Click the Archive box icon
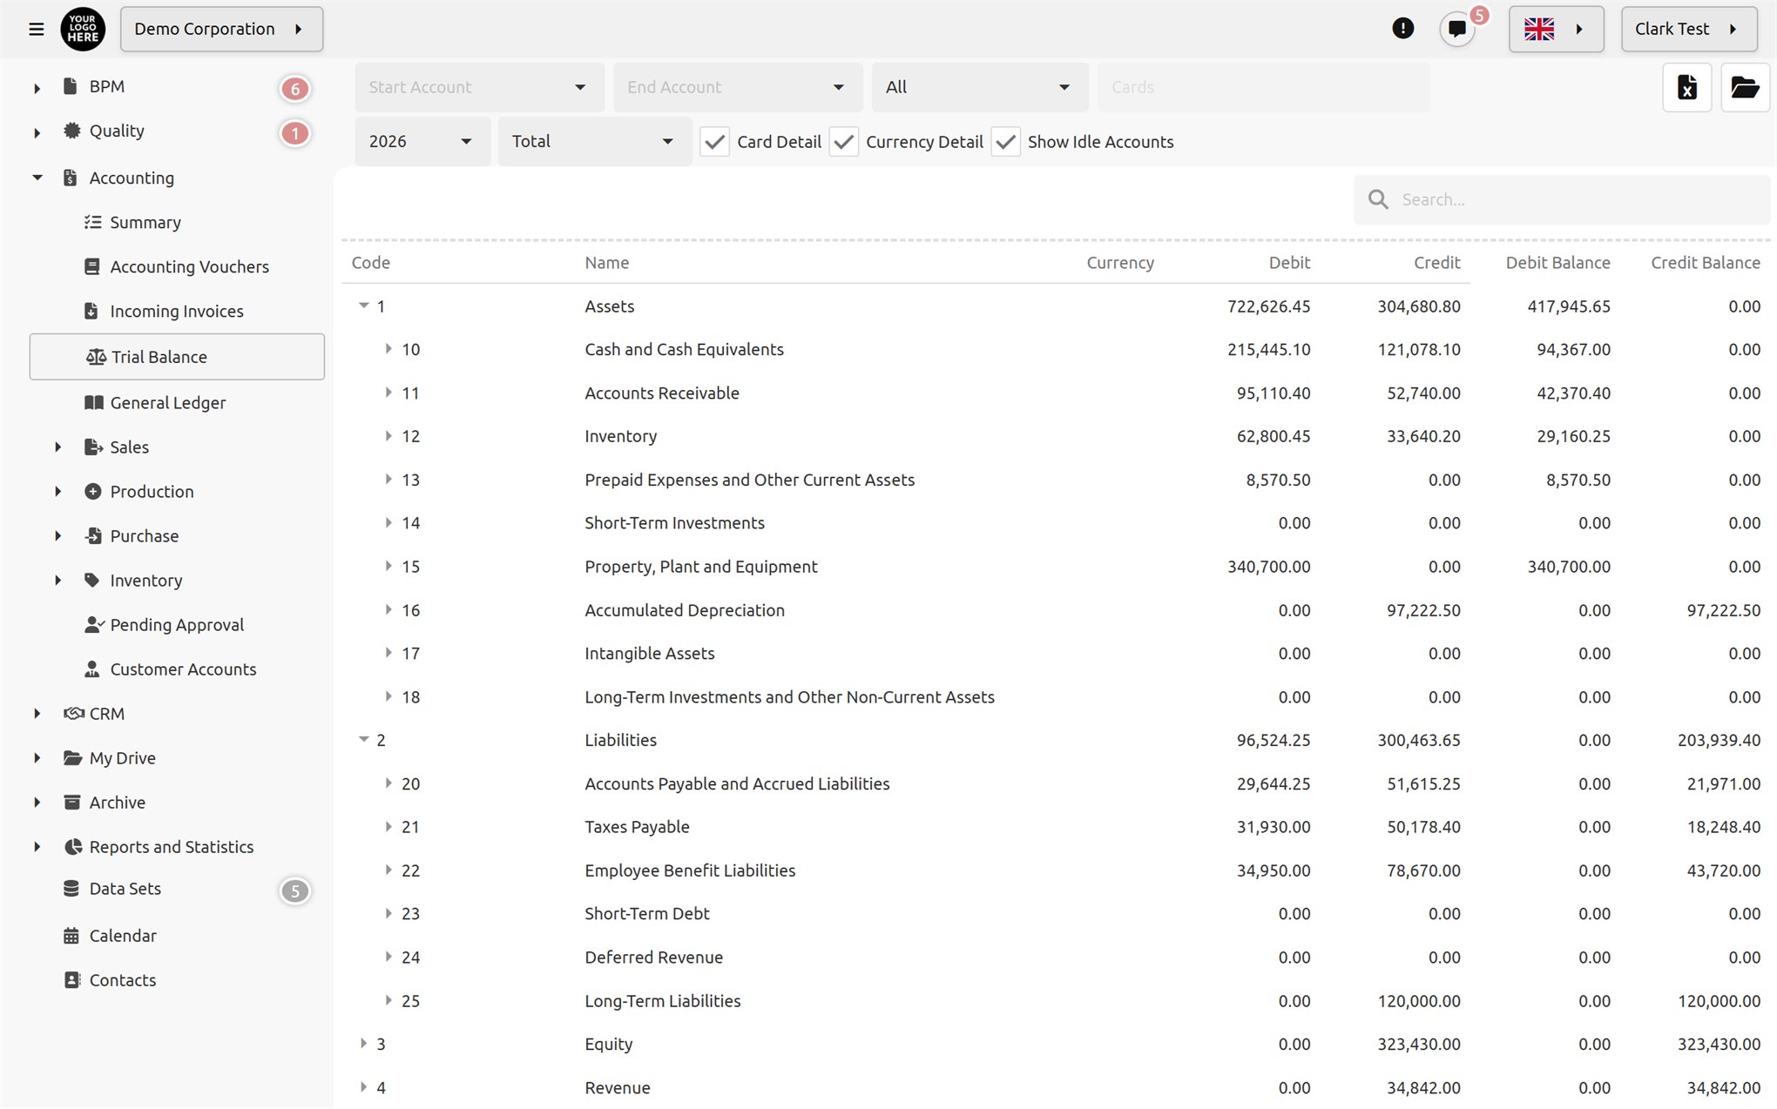Viewport: 1777px width, 1109px height. tap(71, 803)
